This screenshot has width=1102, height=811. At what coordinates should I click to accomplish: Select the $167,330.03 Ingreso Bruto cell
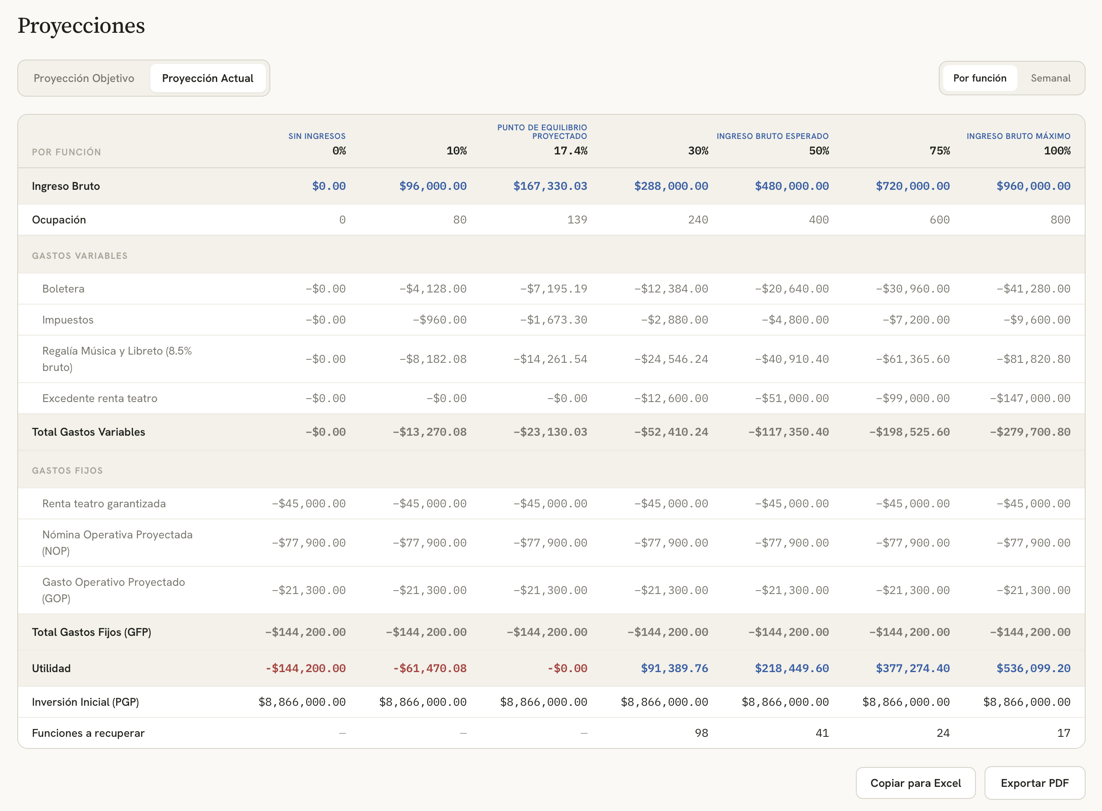550,186
